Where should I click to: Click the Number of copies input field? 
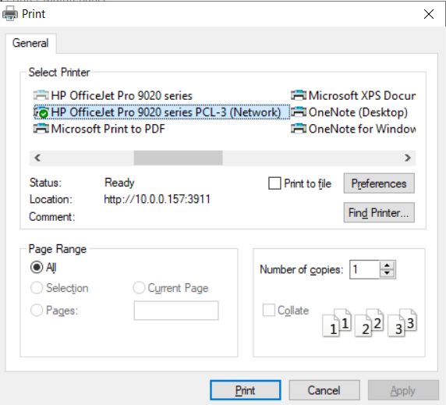pos(365,269)
